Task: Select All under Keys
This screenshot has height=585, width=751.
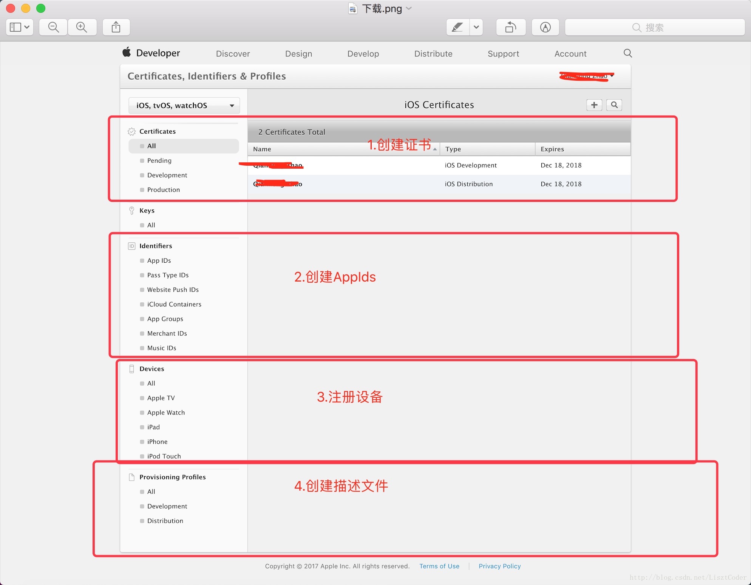Action: 151,225
